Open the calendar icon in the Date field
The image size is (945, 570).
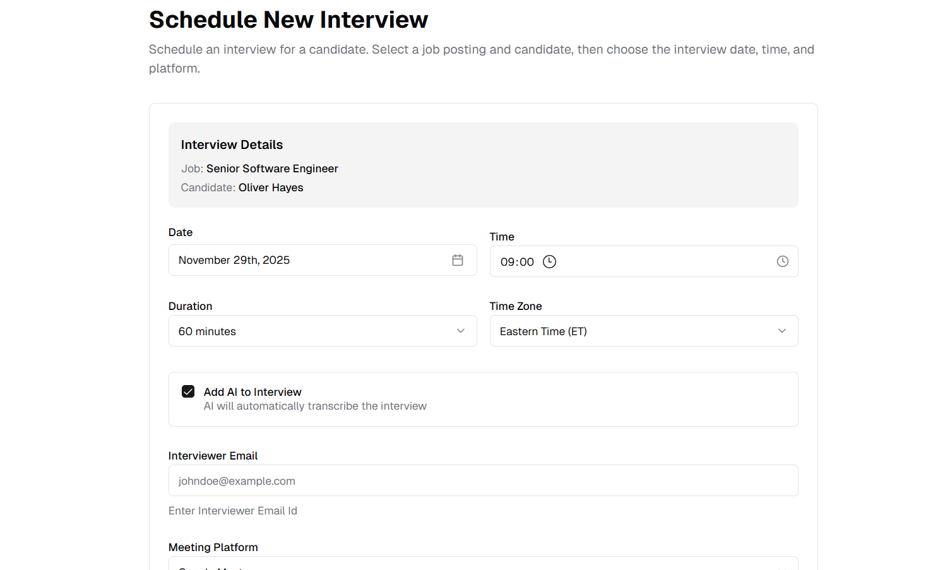click(x=458, y=259)
